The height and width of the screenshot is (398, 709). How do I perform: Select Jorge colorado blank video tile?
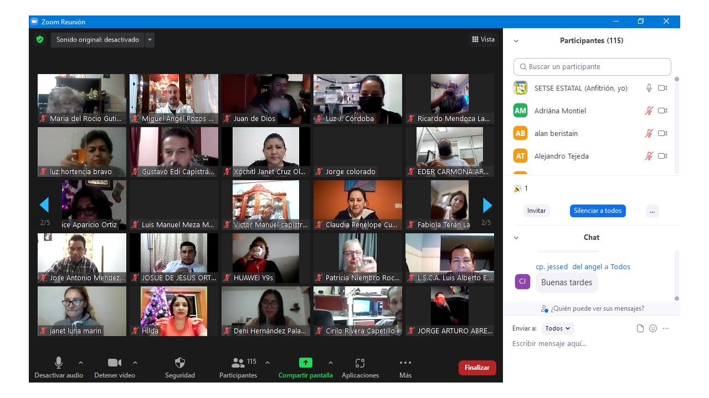tap(358, 152)
